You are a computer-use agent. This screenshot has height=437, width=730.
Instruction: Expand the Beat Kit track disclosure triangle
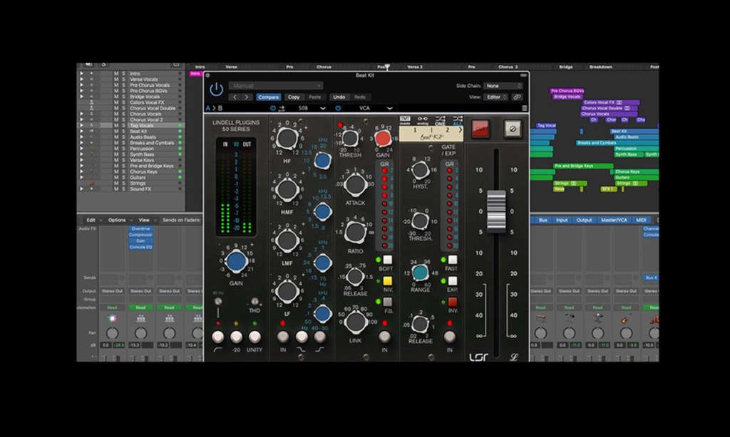pos(81,131)
